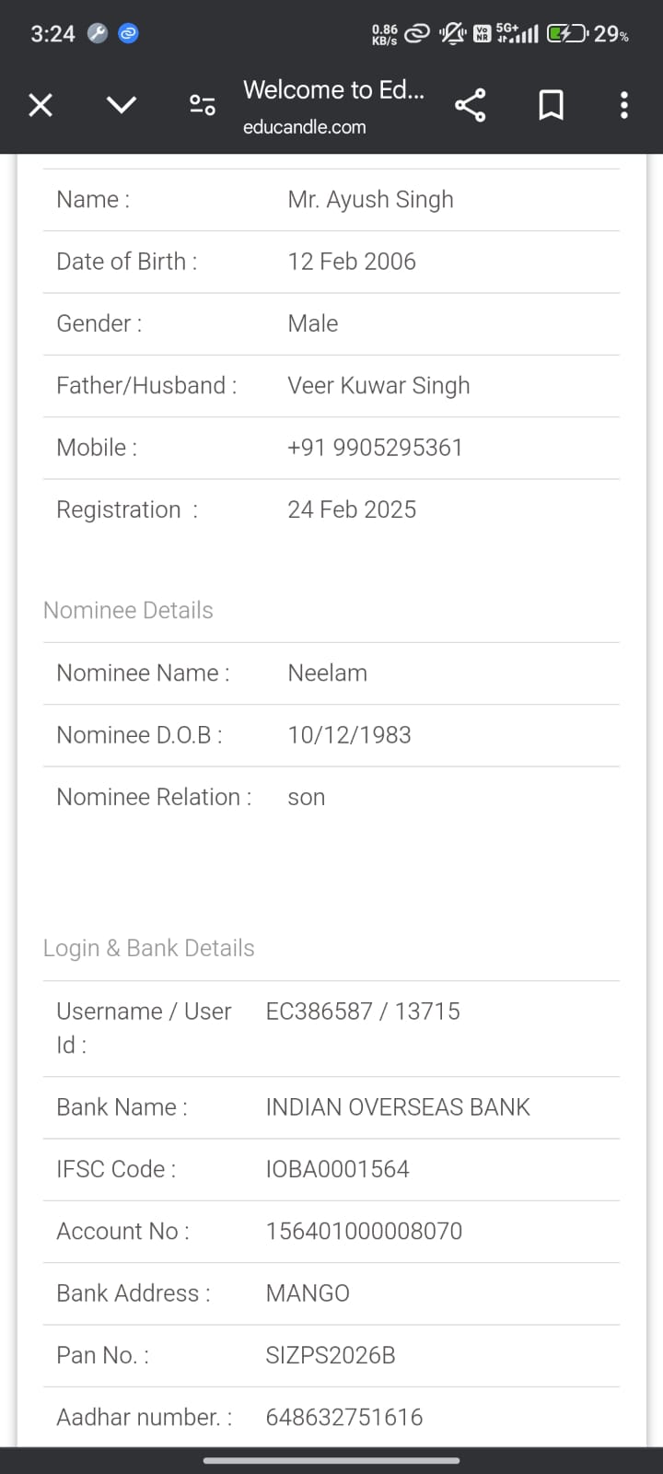Image resolution: width=663 pixels, height=1474 pixels.
Task: Tap the muted bell status icon
Action: [x=452, y=34]
